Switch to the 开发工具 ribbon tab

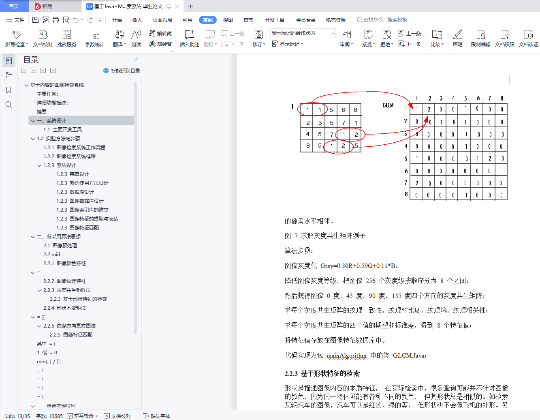pyautogui.click(x=275, y=20)
